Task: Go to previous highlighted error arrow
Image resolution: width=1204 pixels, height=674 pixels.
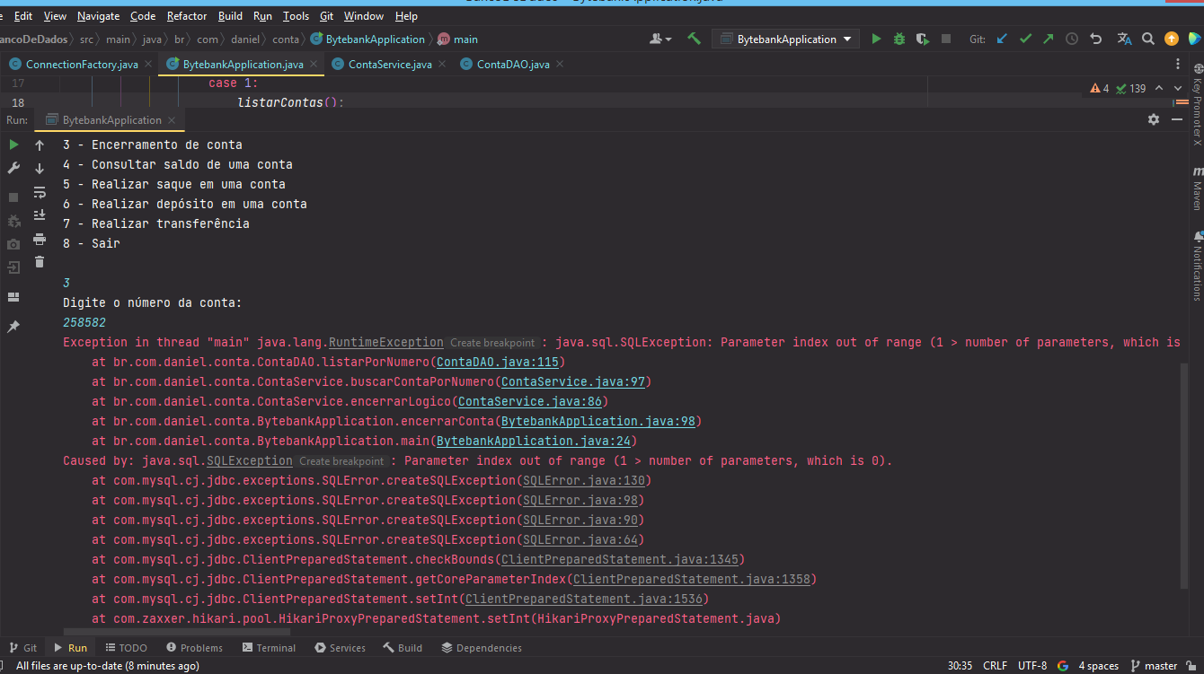Action: (x=1159, y=88)
